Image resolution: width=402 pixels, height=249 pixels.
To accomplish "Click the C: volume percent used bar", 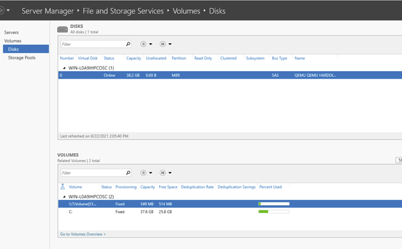I will coord(273,212).
